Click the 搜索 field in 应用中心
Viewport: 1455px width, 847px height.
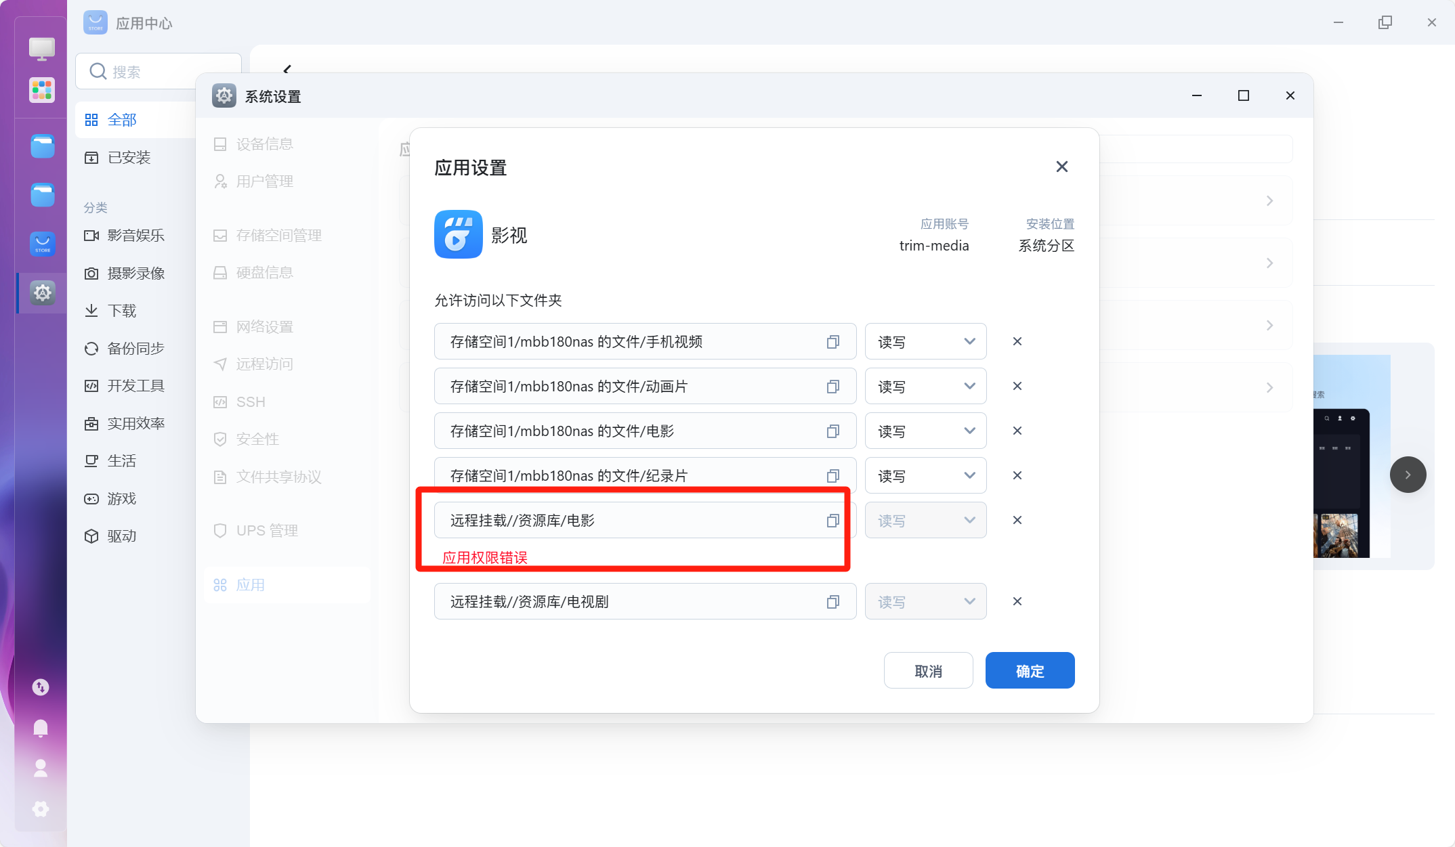158,71
